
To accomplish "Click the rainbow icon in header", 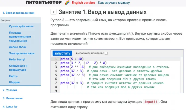I will 67,3.
